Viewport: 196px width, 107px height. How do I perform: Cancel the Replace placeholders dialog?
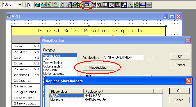coord(179,100)
